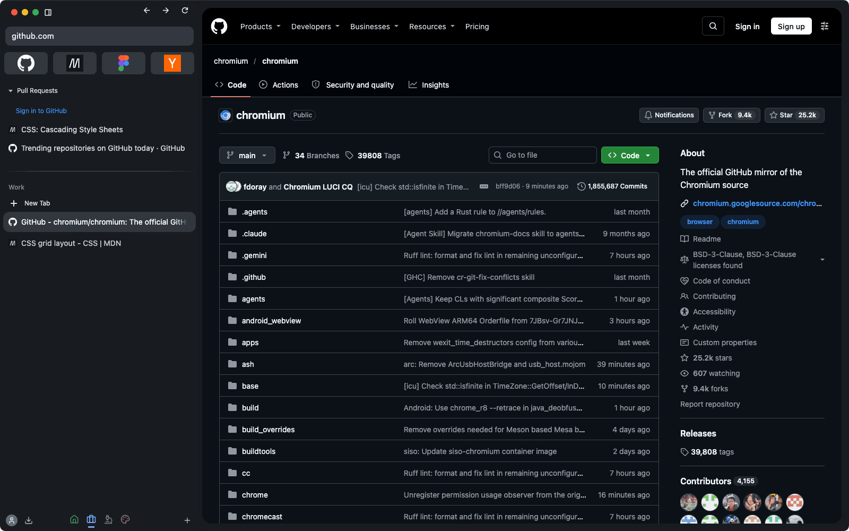Click the Fork button
Screen dimensions: 849x531
[732, 115]
